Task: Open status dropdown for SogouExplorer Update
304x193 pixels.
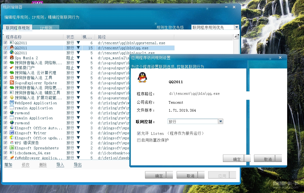Action: [78, 82]
